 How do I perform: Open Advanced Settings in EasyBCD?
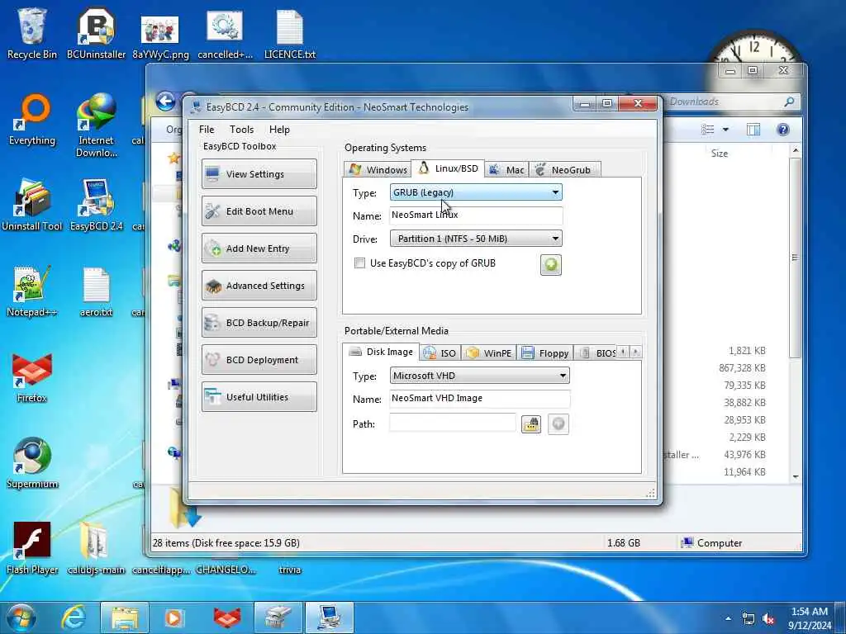click(x=259, y=286)
